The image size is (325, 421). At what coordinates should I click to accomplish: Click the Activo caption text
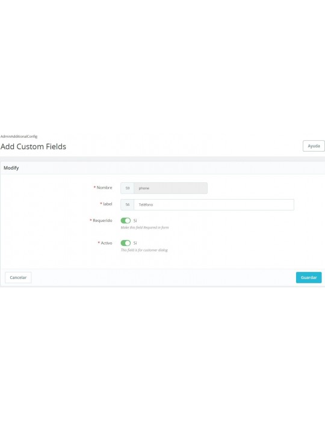click(107, 243)
